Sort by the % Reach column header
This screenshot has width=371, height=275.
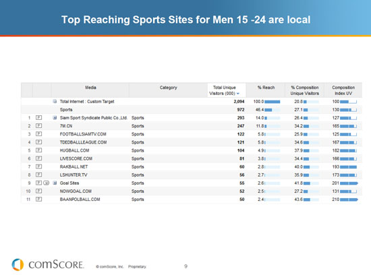click(x=266, y=88)
